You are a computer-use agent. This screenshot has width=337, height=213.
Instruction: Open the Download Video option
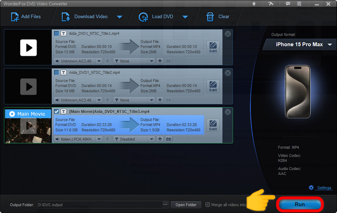click(x=84, y=17)
